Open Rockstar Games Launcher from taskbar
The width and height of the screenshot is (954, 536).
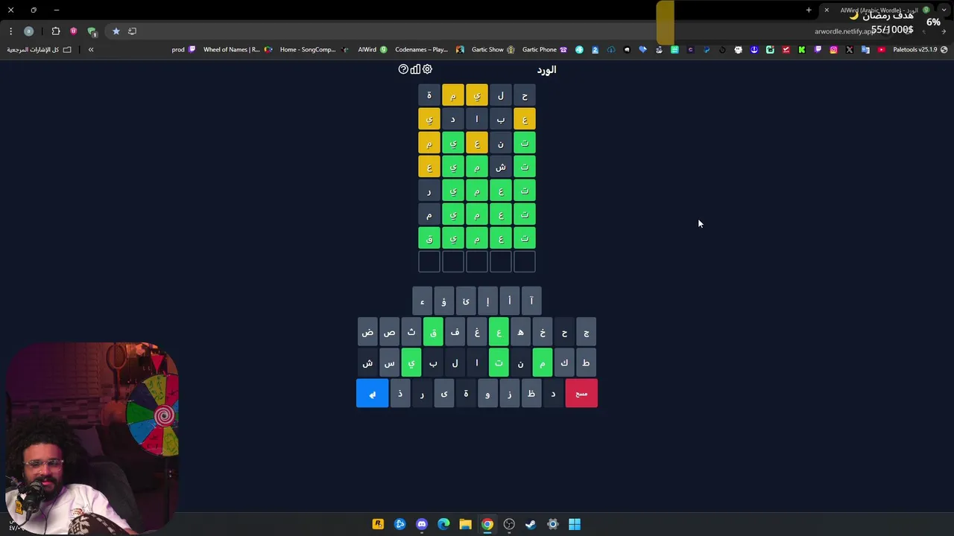click(378, 524)
